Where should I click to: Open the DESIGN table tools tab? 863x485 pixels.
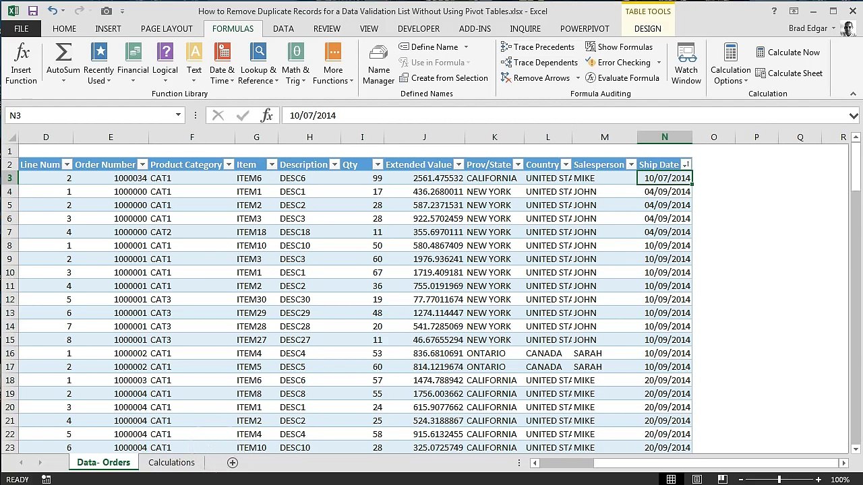coord(647,29)
